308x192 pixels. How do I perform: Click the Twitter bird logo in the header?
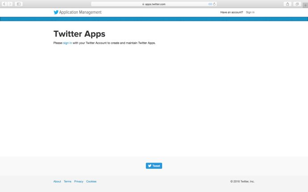pyautogui.click(x=56, y=12)
